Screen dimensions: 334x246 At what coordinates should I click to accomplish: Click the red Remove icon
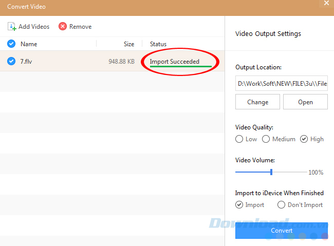(x=63, y=27)
